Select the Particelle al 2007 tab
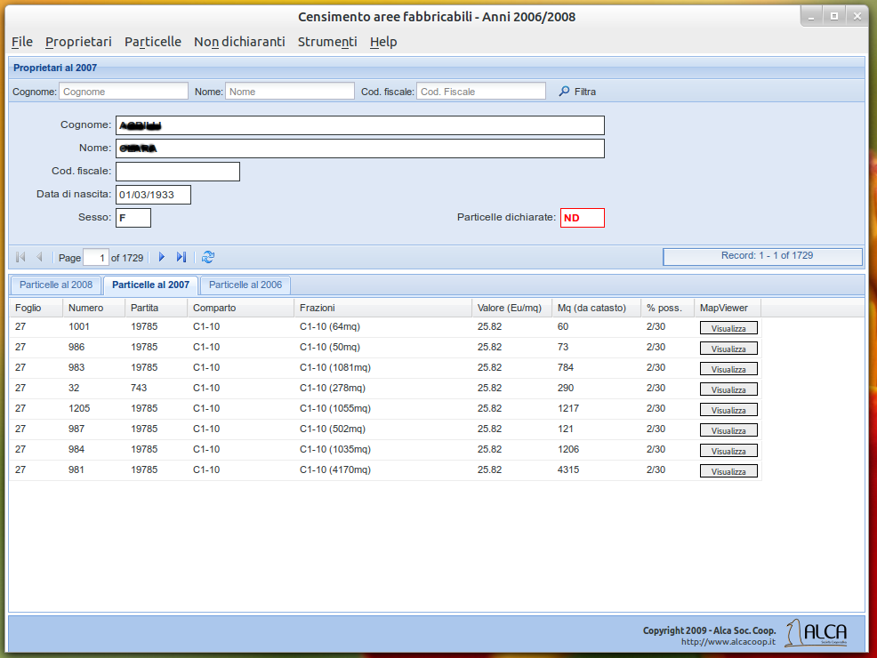877x658 pixels. click(x=150, y=285)
